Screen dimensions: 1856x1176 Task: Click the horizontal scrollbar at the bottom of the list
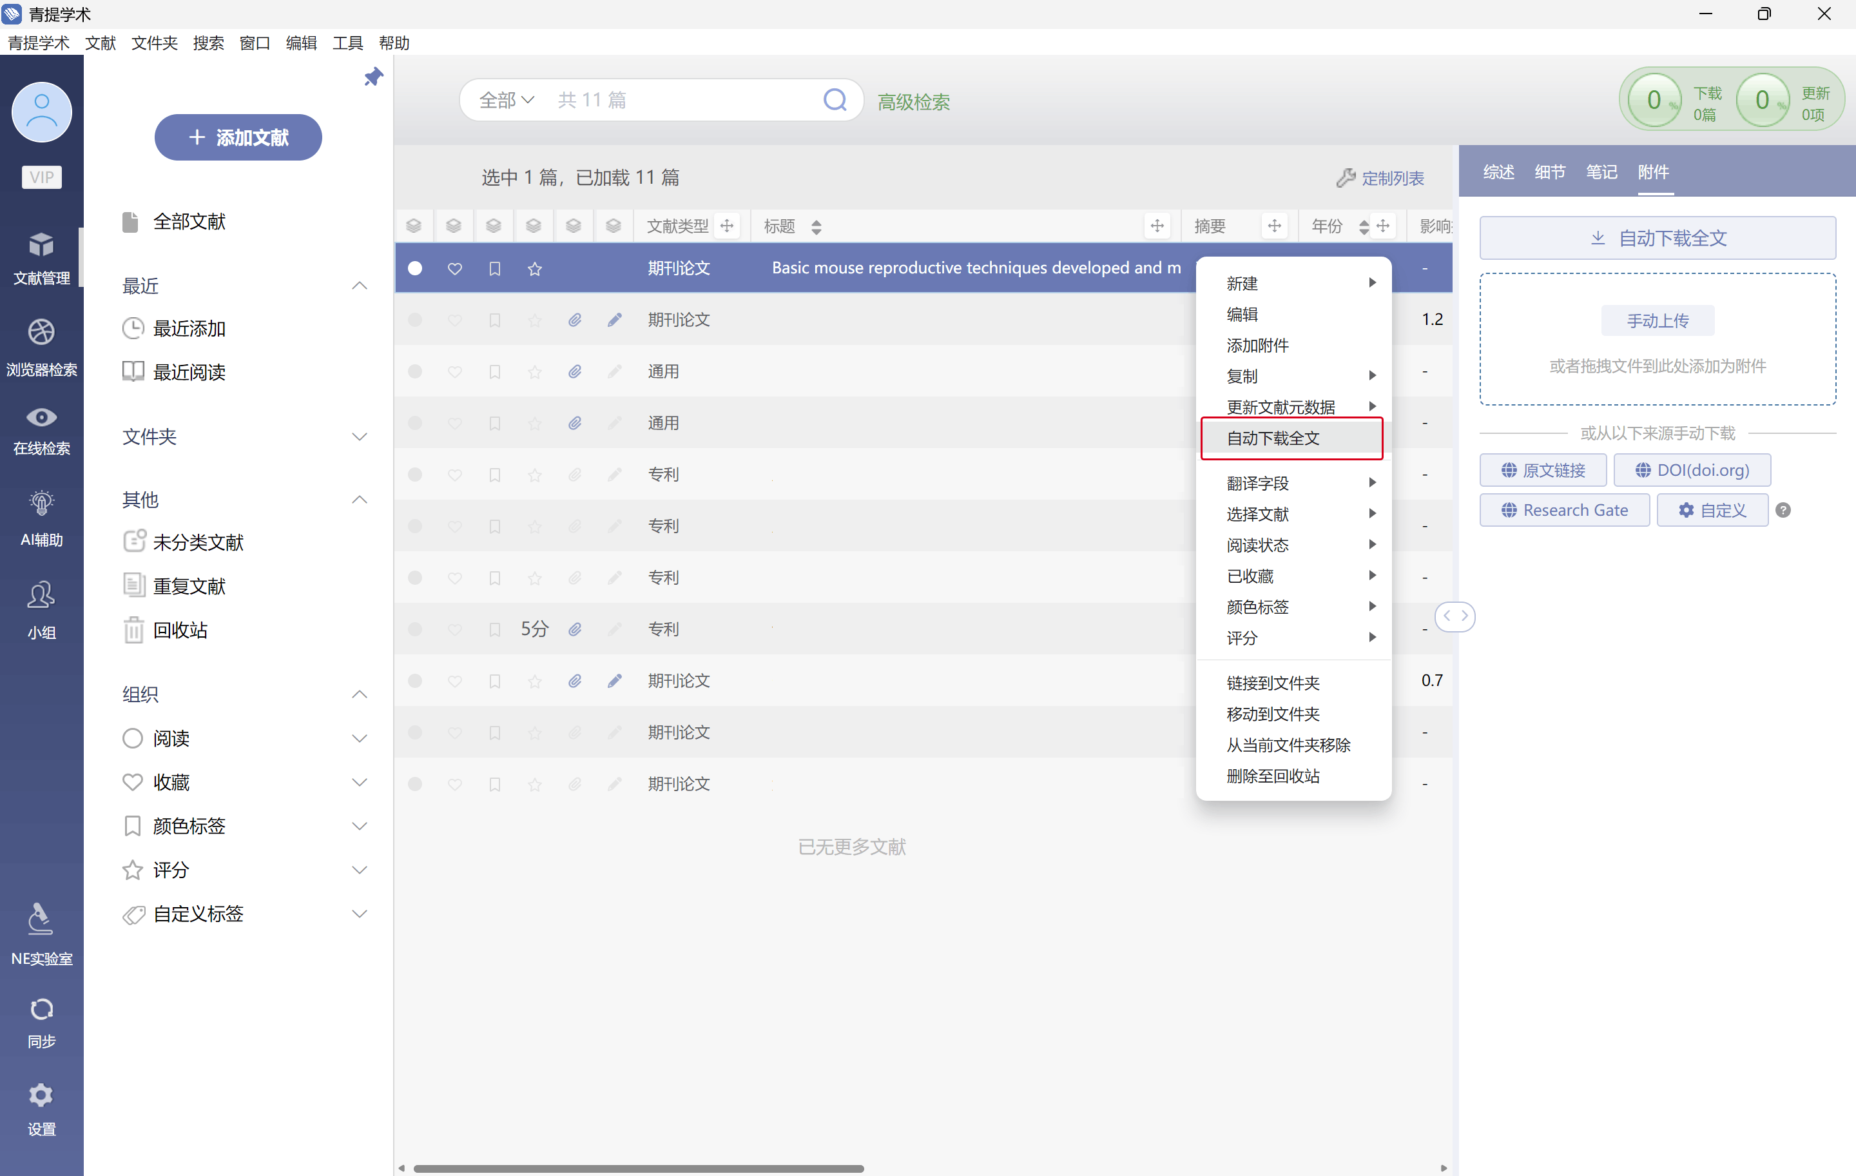tap(638, 1168)
